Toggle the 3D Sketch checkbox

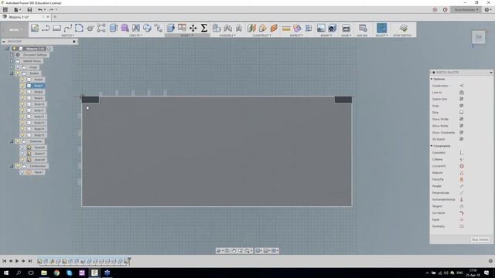coord(462,139)
